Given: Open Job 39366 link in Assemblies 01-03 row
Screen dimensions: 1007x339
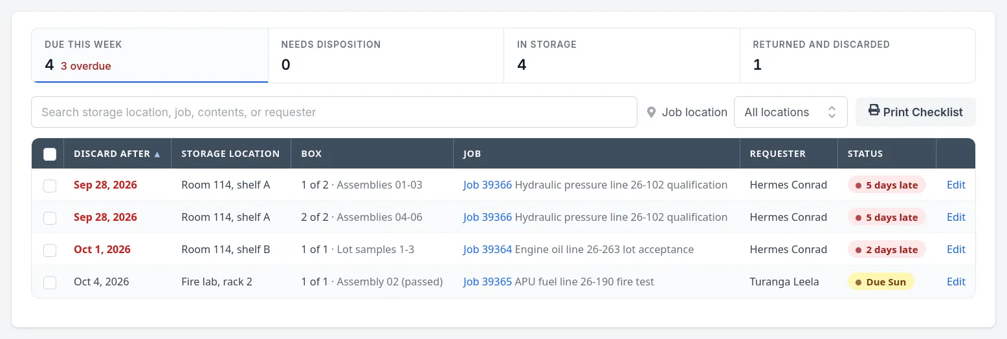Looking at the screenshot, I should pyautogui.click(x=487, y=185).
